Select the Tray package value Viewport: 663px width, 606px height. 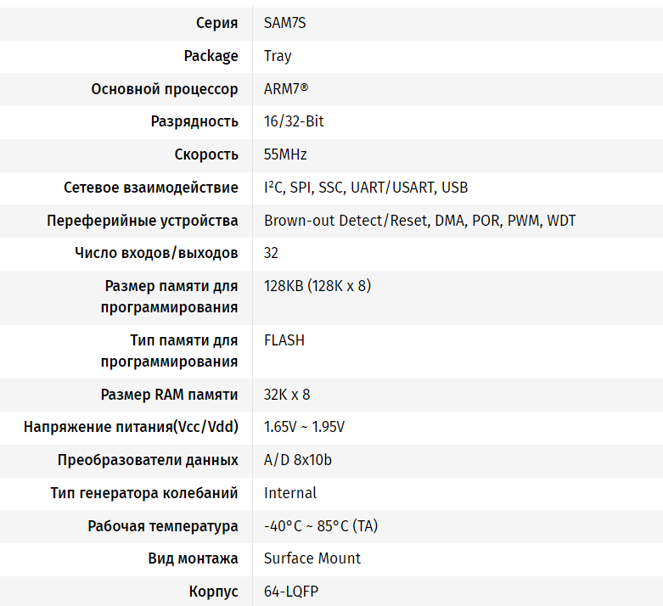[x=278, y=56]
